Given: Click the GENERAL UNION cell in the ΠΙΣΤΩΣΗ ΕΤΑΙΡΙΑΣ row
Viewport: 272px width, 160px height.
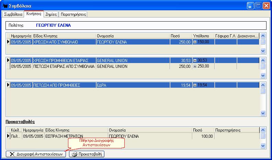Looking at the screenshot, I should (x=133, y=66).
